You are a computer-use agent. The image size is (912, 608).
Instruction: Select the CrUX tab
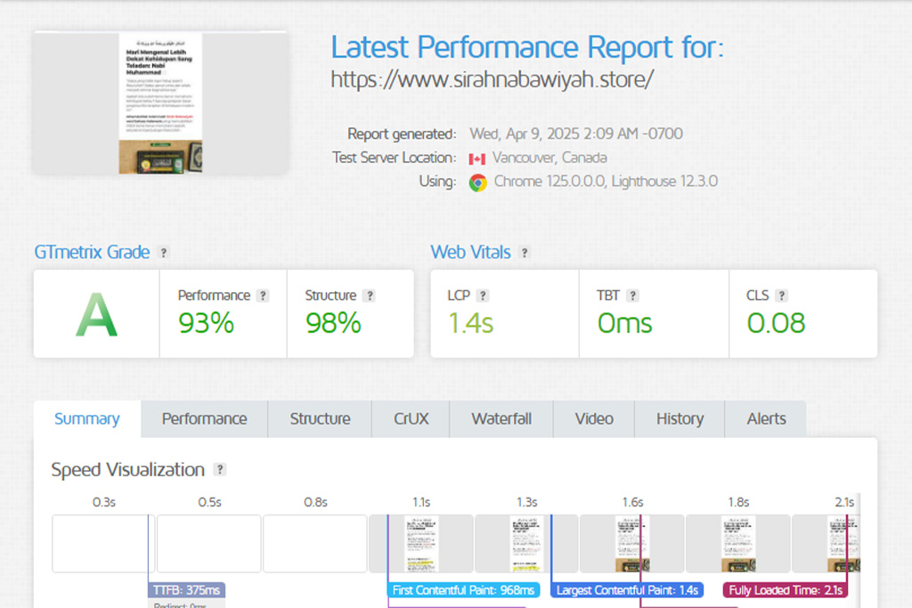(x=411, y=419)
